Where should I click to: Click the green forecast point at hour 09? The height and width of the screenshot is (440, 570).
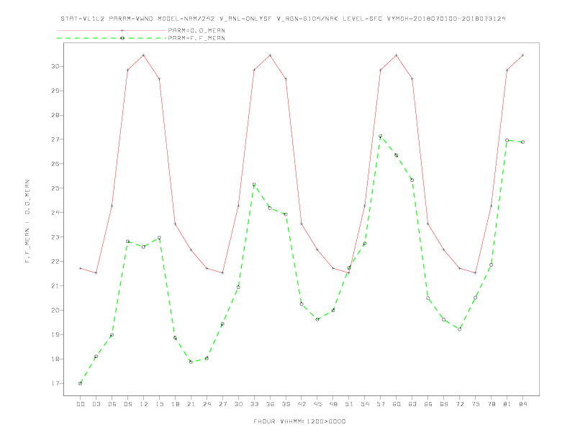click(x=127, y=242)
